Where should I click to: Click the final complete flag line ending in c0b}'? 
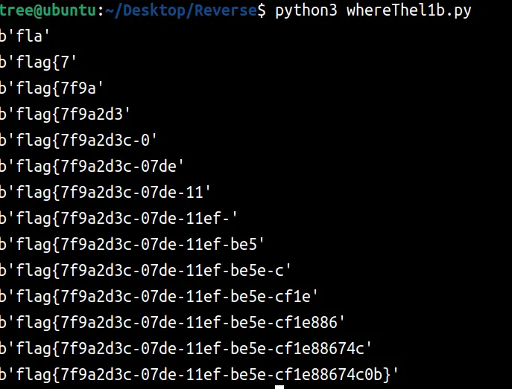click(200, 374)
